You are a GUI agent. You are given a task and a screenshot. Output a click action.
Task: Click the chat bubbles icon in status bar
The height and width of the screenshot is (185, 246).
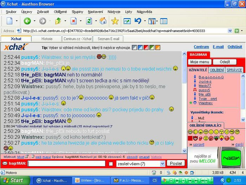coord(168,173)
